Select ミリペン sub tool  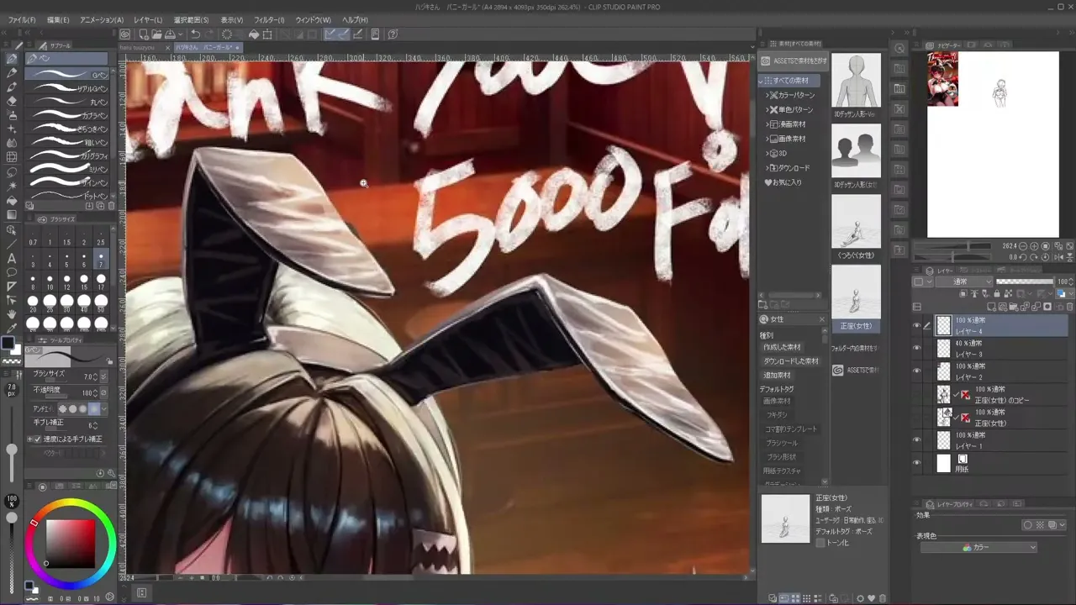(x=67, y=169)
